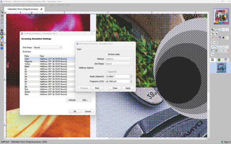Open the Server menu
Viewport: 231px width, 144px height.
point(52,5)
